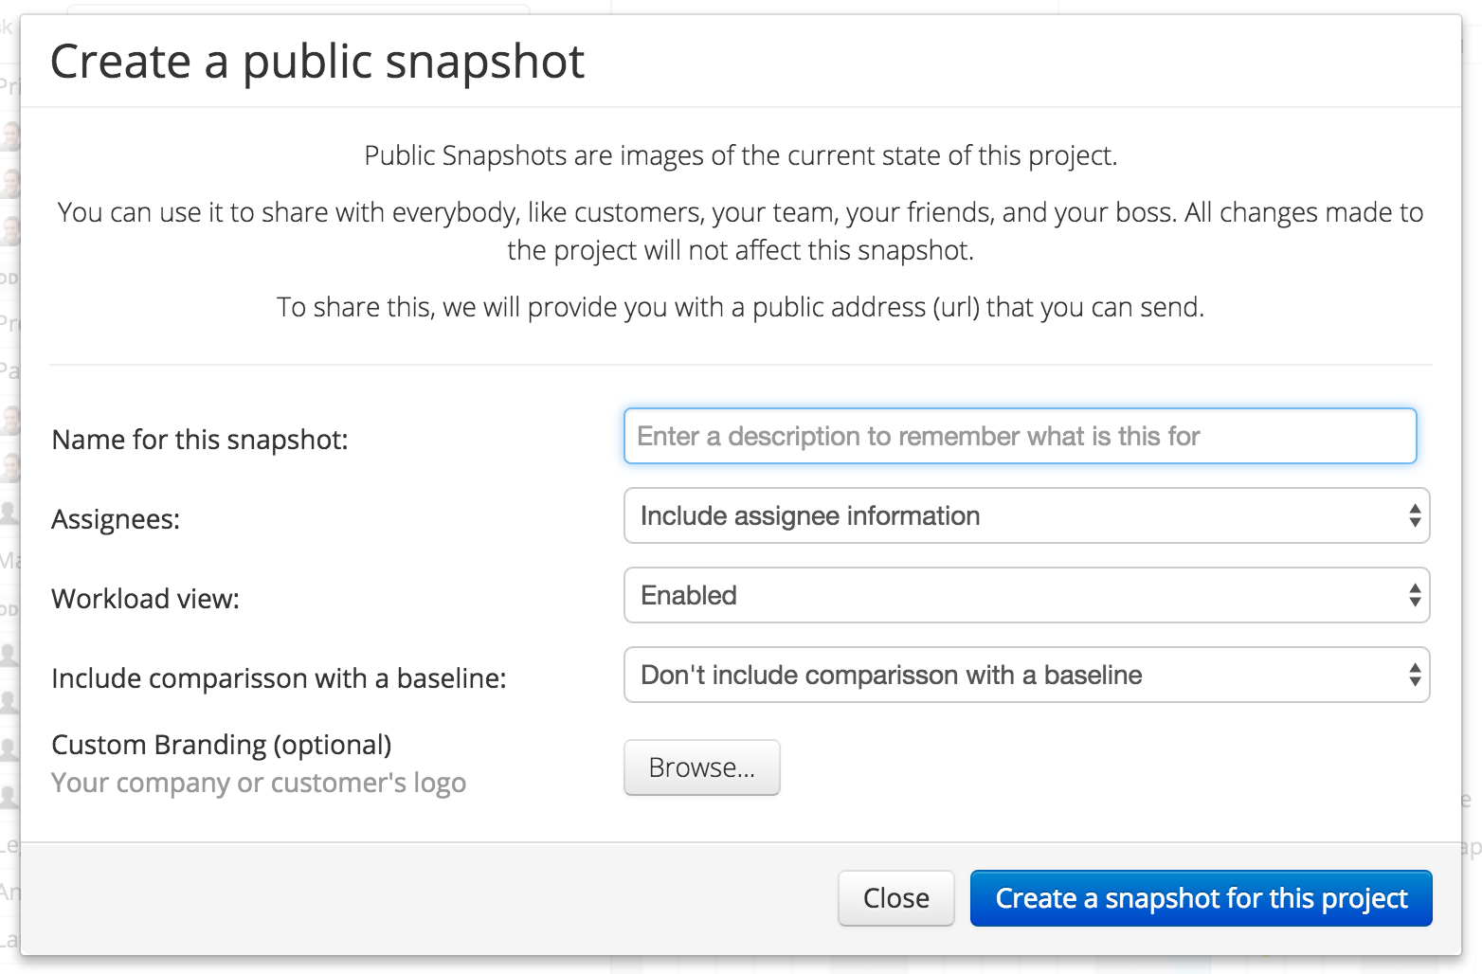Open the baseline comparison dropdown
This screenshot has width=1482, height=974.
coord(1026,675)
